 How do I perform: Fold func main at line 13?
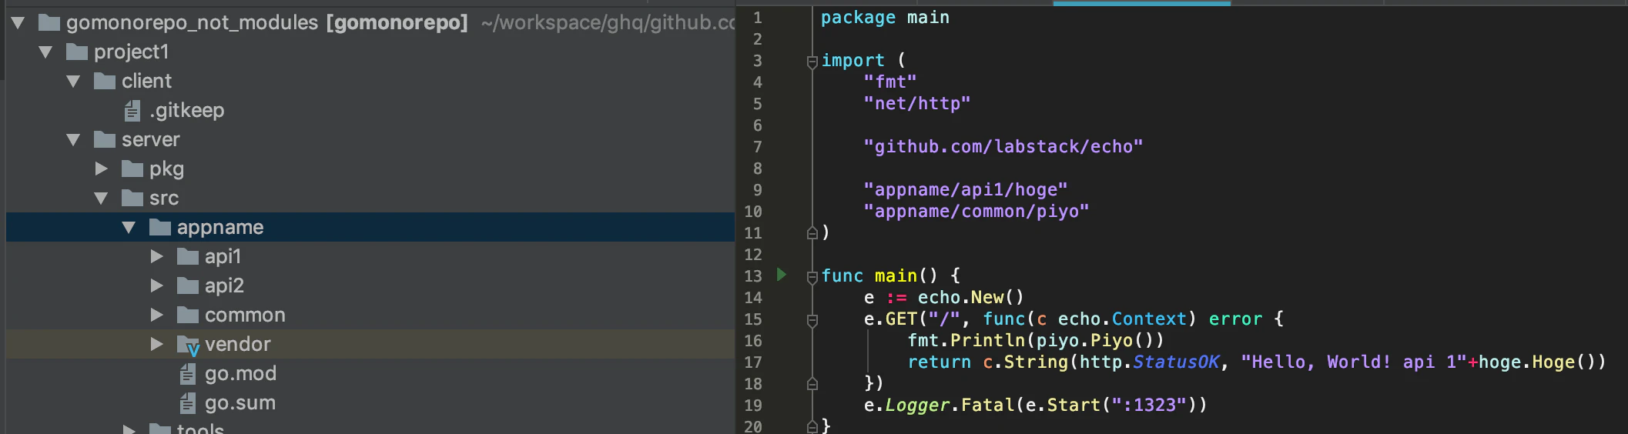point(812,277)
